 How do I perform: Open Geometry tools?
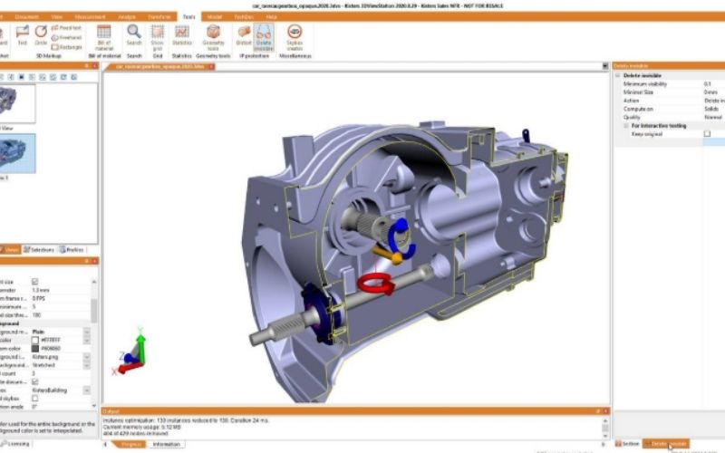click(213, 37)
